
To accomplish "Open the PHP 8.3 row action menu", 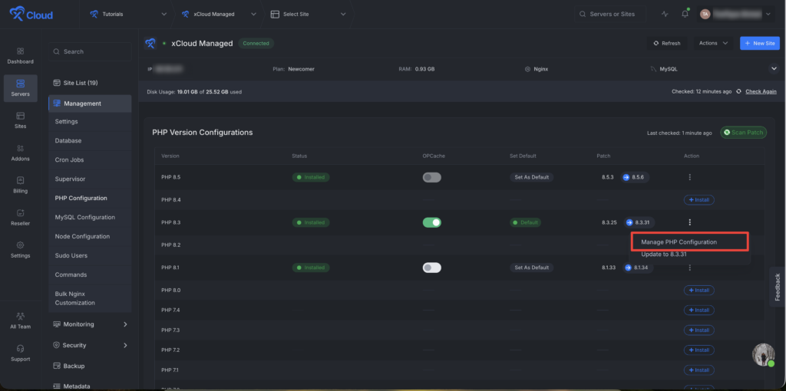I will (690, 222).
